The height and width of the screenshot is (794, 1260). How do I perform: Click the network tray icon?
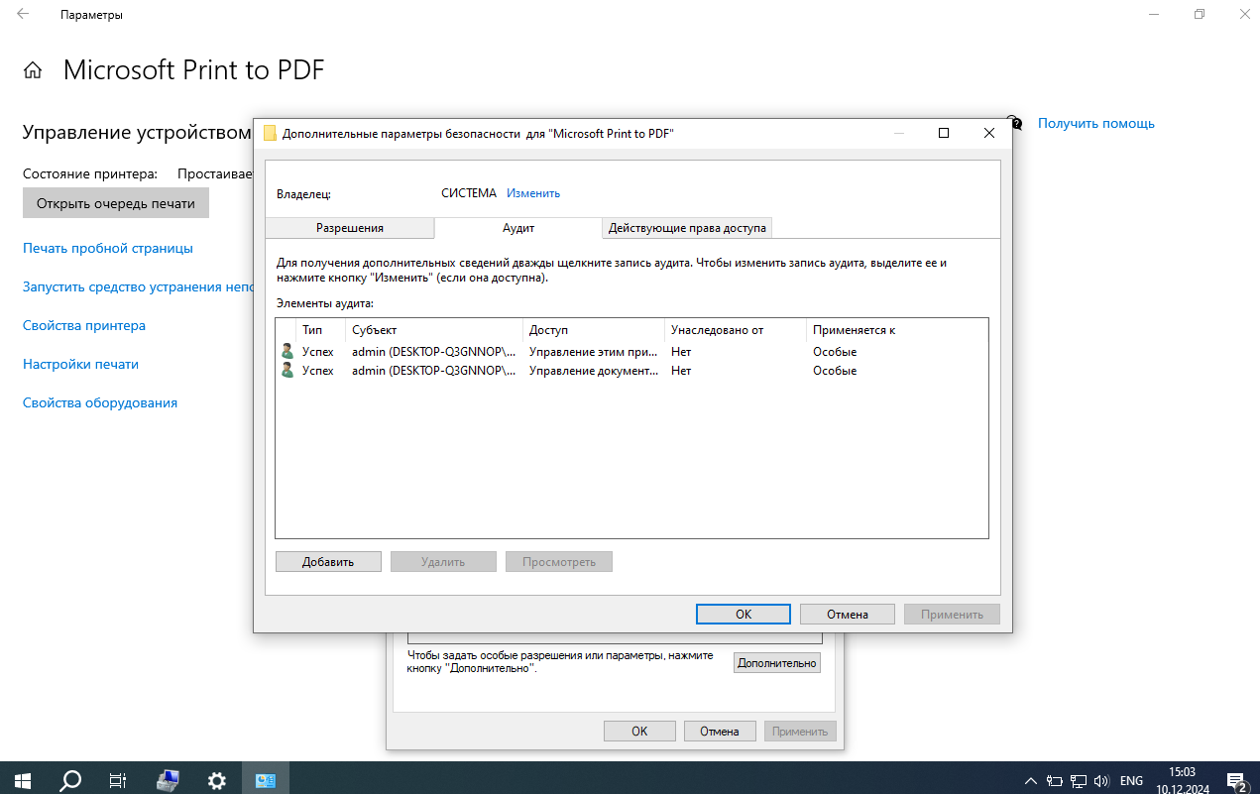[x=1078, y=780]
